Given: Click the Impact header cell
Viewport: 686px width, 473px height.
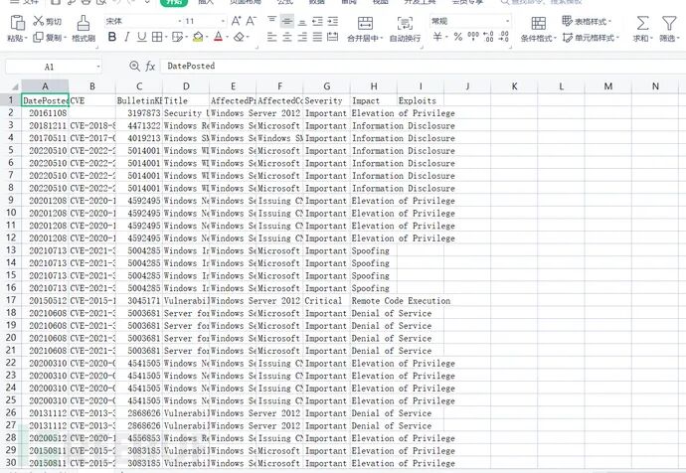Looking at the screenshot, I should [x=373, y=100].
